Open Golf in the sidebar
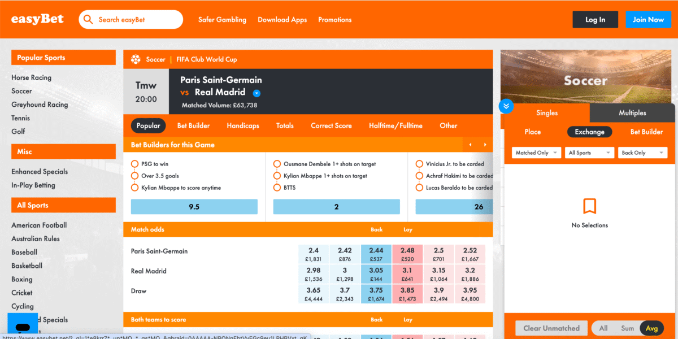The width and height of the screenshot is (678, 339). (19, 132)
